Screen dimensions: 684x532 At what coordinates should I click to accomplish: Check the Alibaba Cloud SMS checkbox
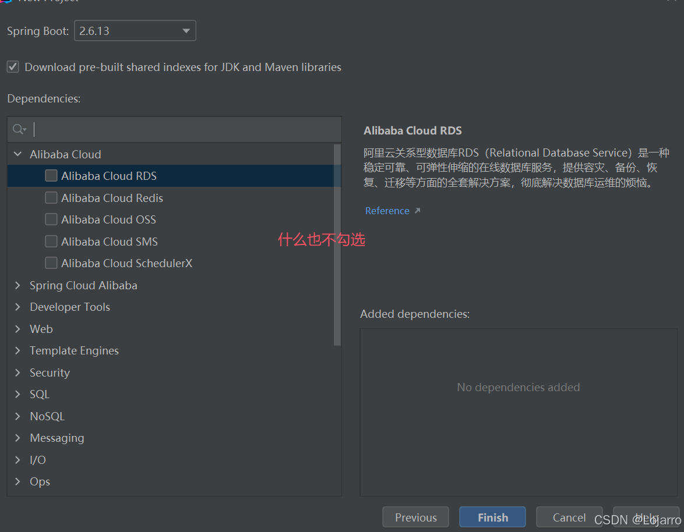pyautogui.click(x=51, y=242)
